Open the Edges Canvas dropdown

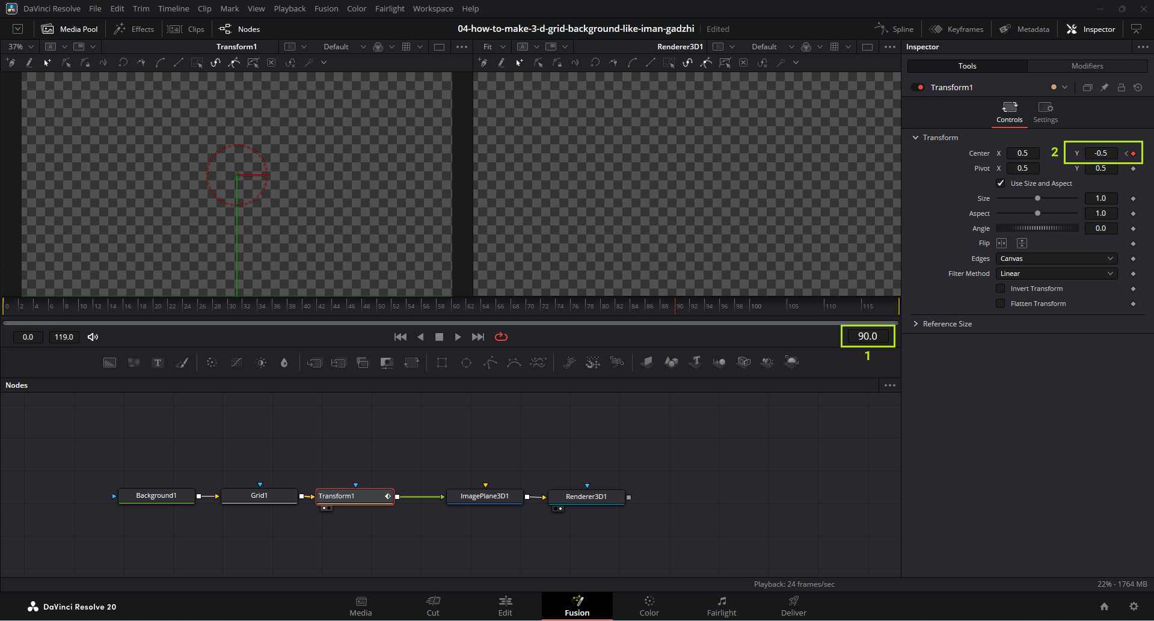[1057, 258]
